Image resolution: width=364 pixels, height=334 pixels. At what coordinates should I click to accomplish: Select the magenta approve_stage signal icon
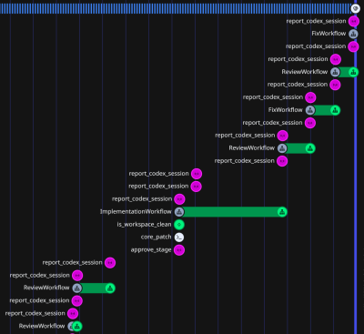tap(179, 250)
